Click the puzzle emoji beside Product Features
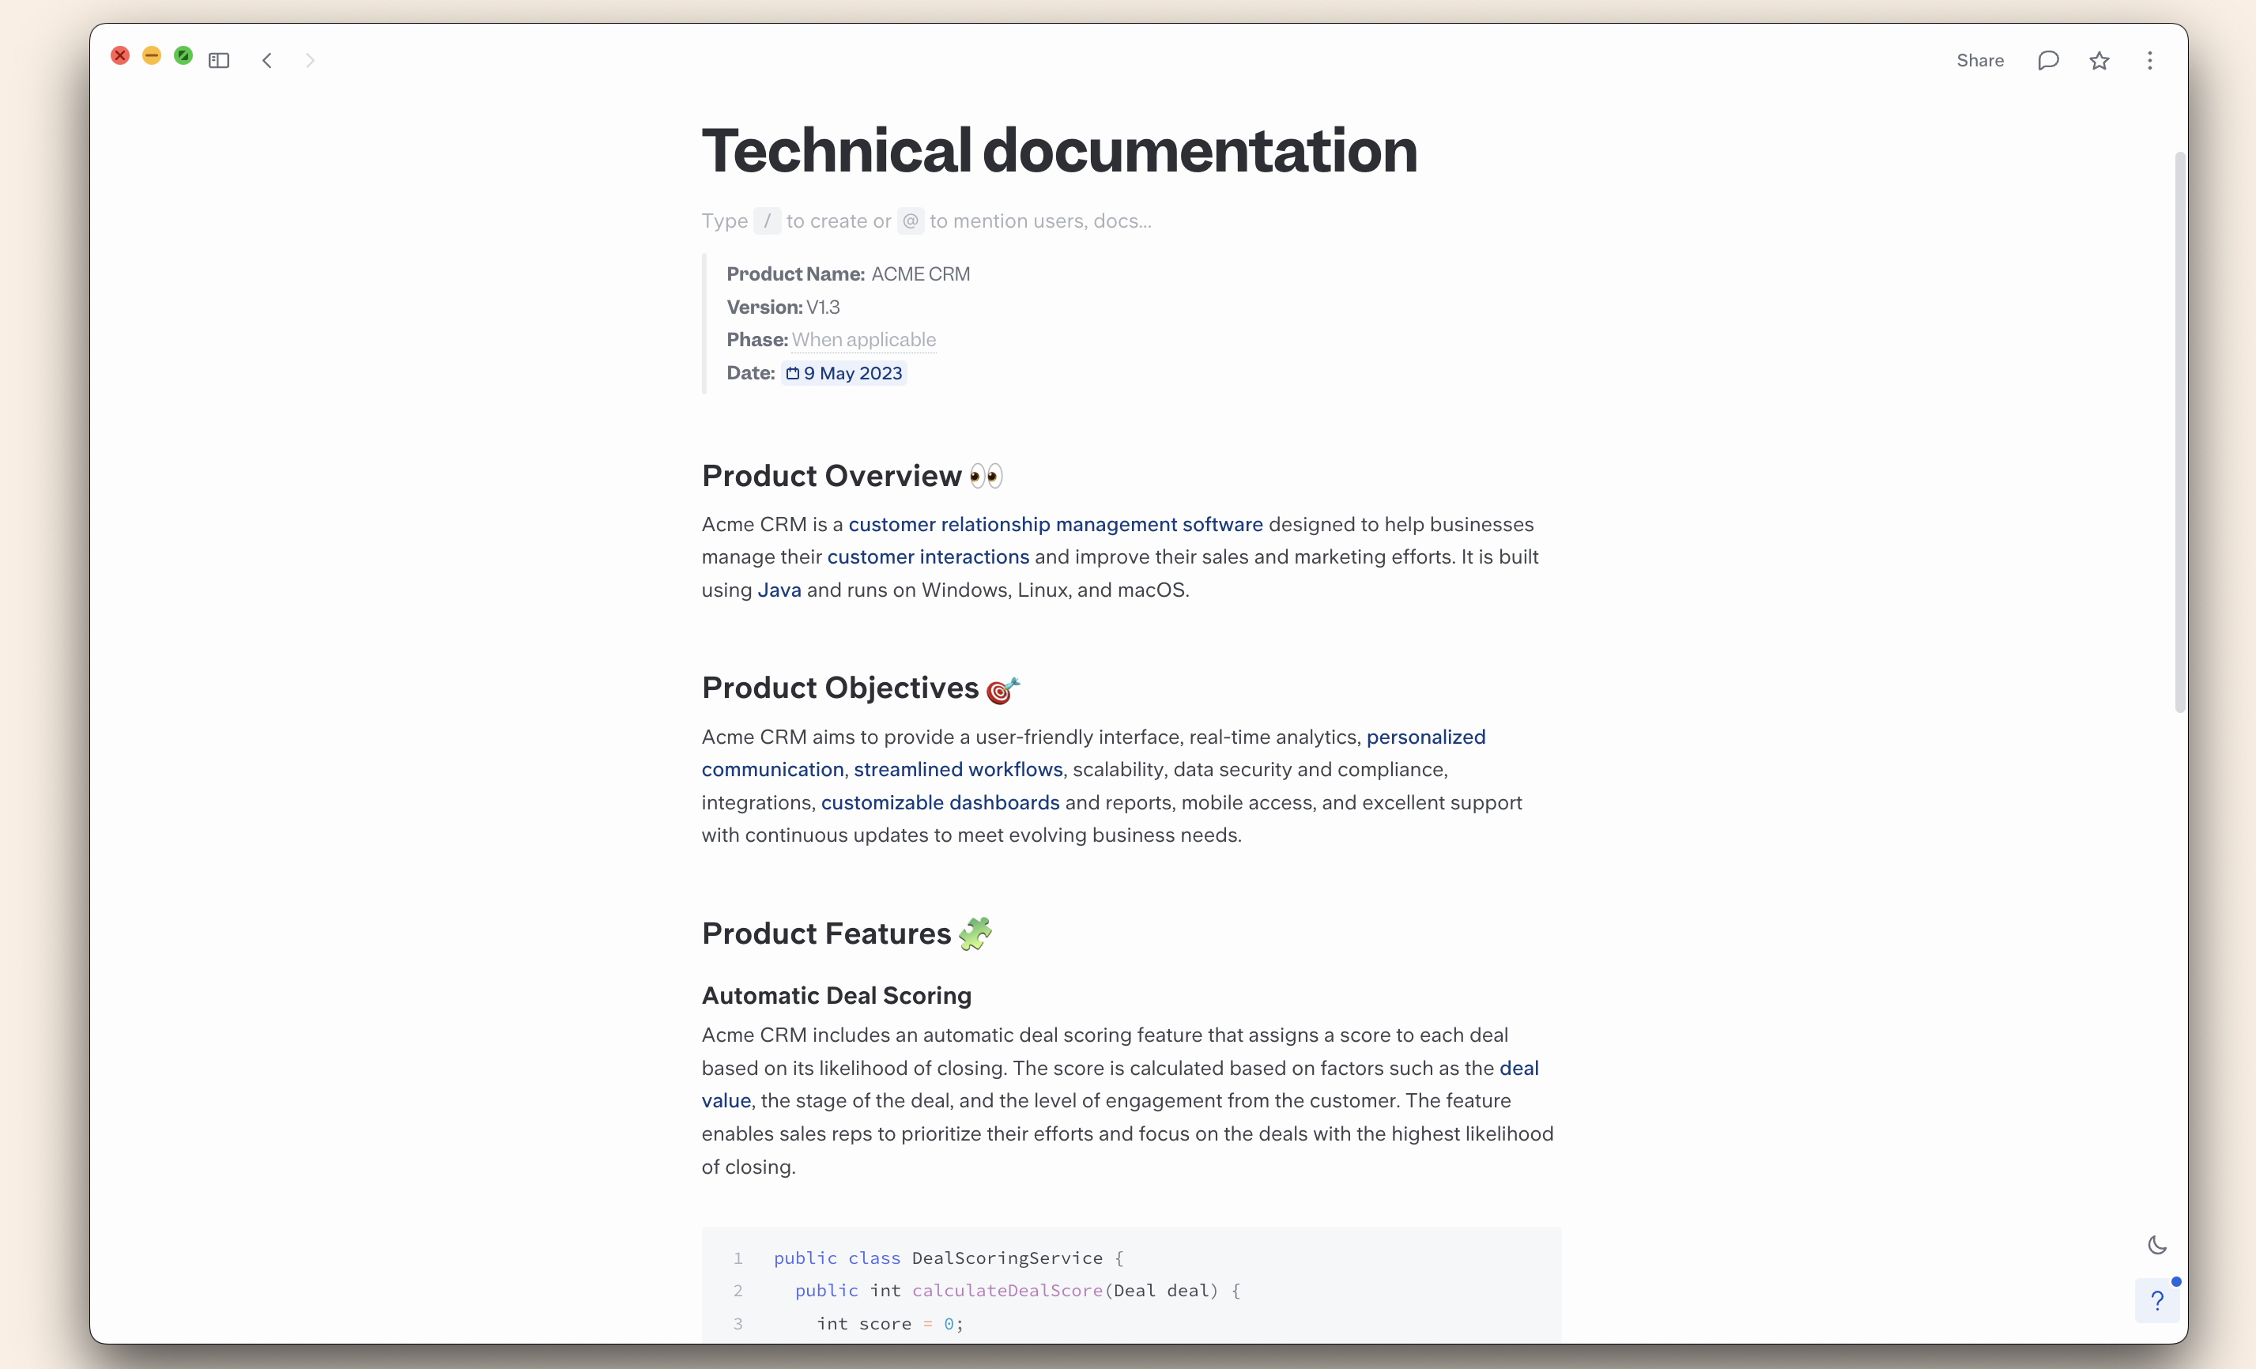 click(976, 933)
